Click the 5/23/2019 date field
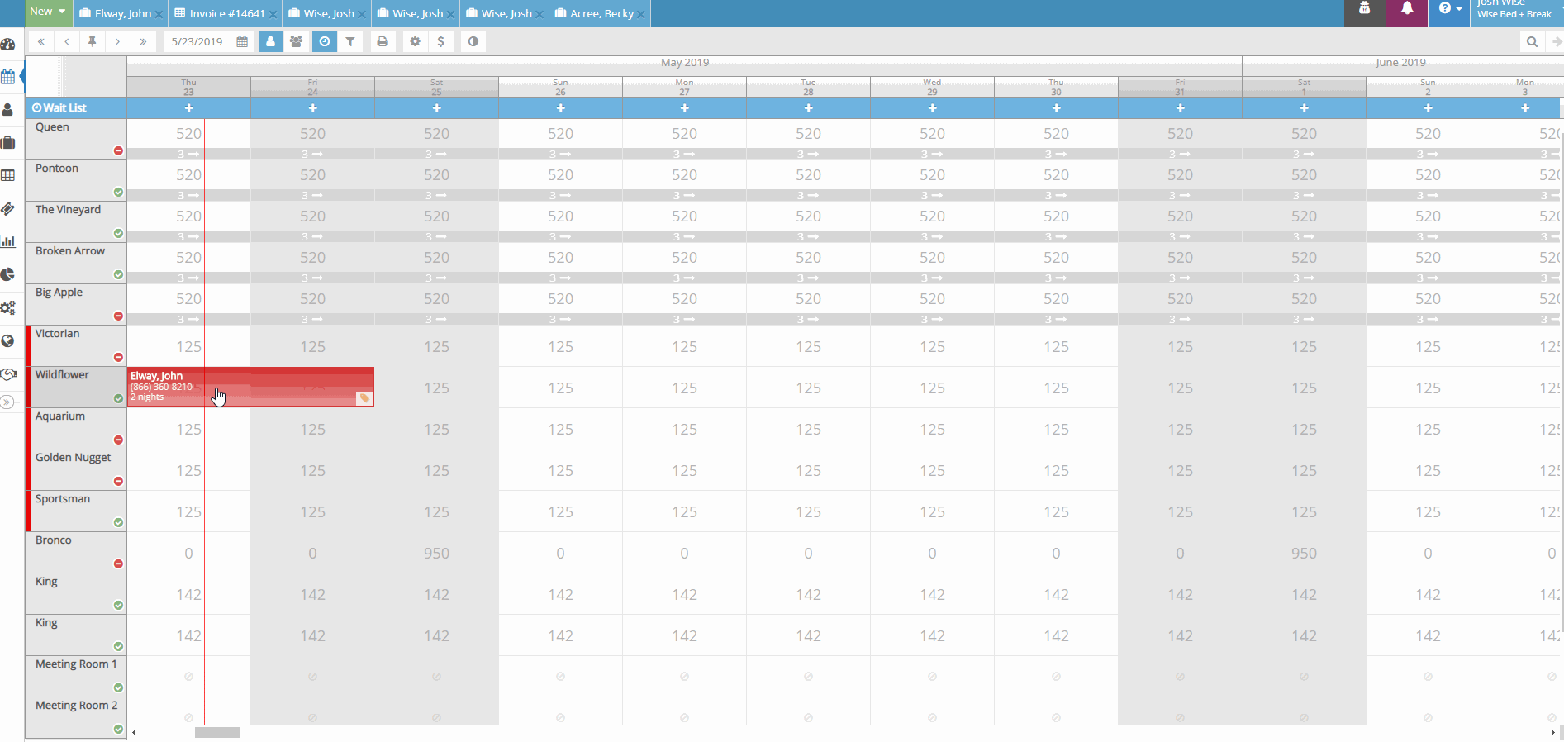Viewport: 1564px width, 742px height. click(198, 41)
